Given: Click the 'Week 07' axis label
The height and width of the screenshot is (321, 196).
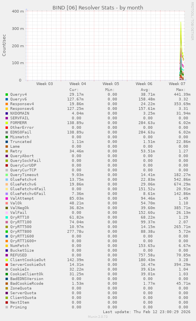Looking at the screenshot, I should click(177, 84).
